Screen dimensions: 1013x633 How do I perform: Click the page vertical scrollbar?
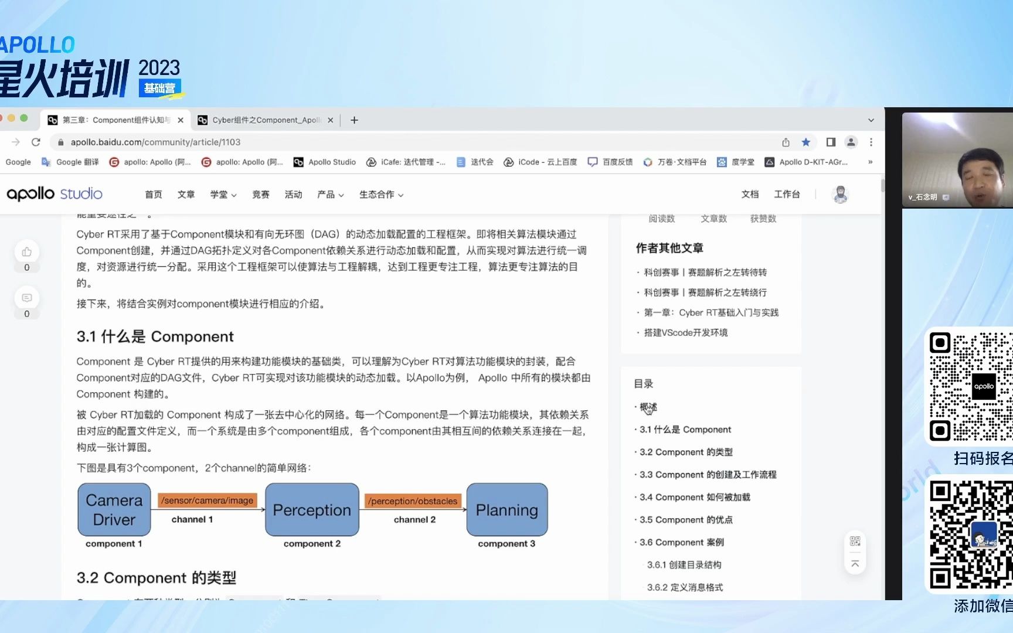coord(882,185)
